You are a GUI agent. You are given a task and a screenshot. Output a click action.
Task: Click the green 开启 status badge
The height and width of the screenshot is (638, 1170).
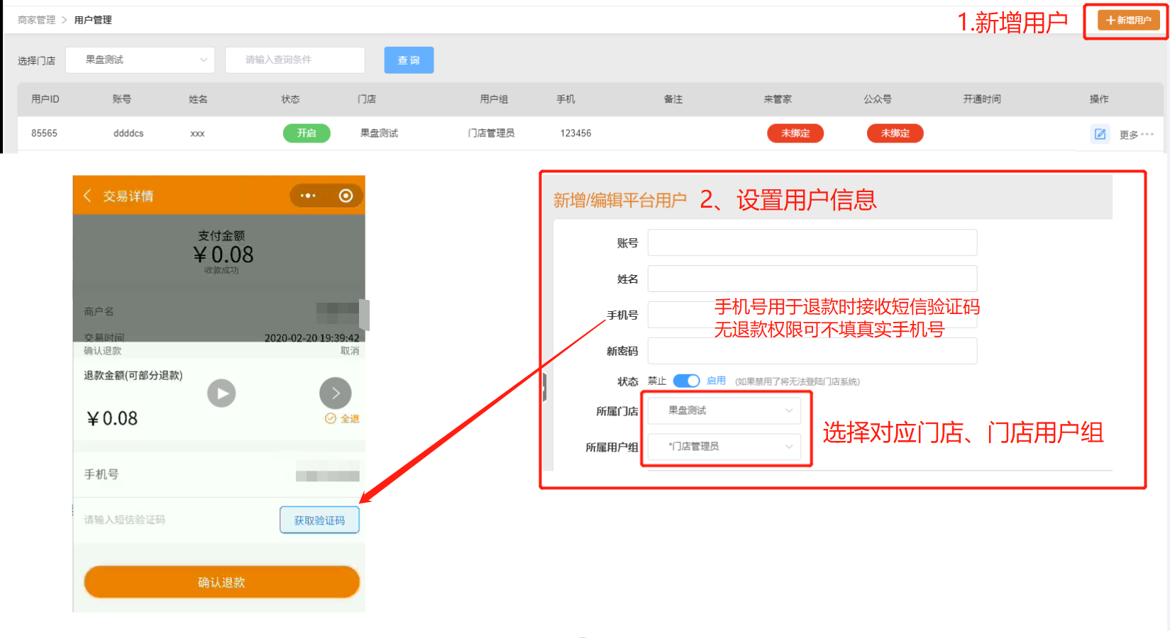pos(307,133)
